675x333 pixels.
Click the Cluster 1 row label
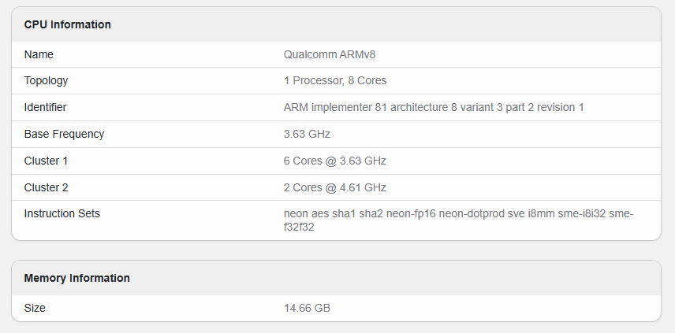47,161
